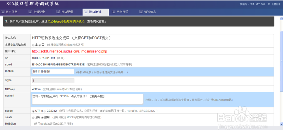Click the MD5key value 4i9f5m
The image size is (283, 136).
(x=36, y=89)
